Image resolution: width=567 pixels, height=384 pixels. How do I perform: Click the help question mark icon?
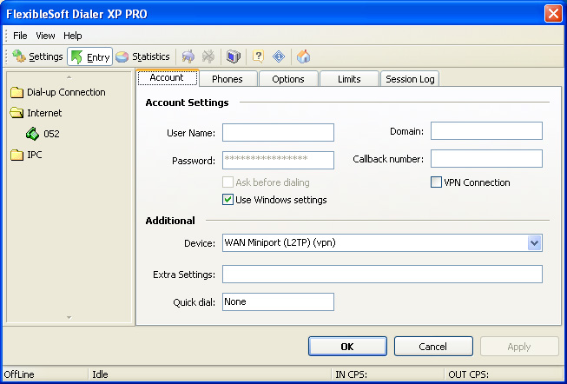(258, 56)
